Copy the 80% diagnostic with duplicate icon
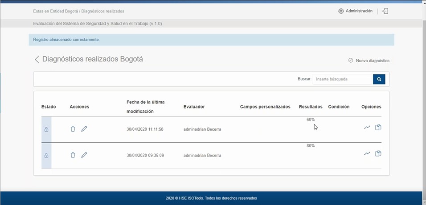This screenshot has height=205, width=426. tap(378, 154)
